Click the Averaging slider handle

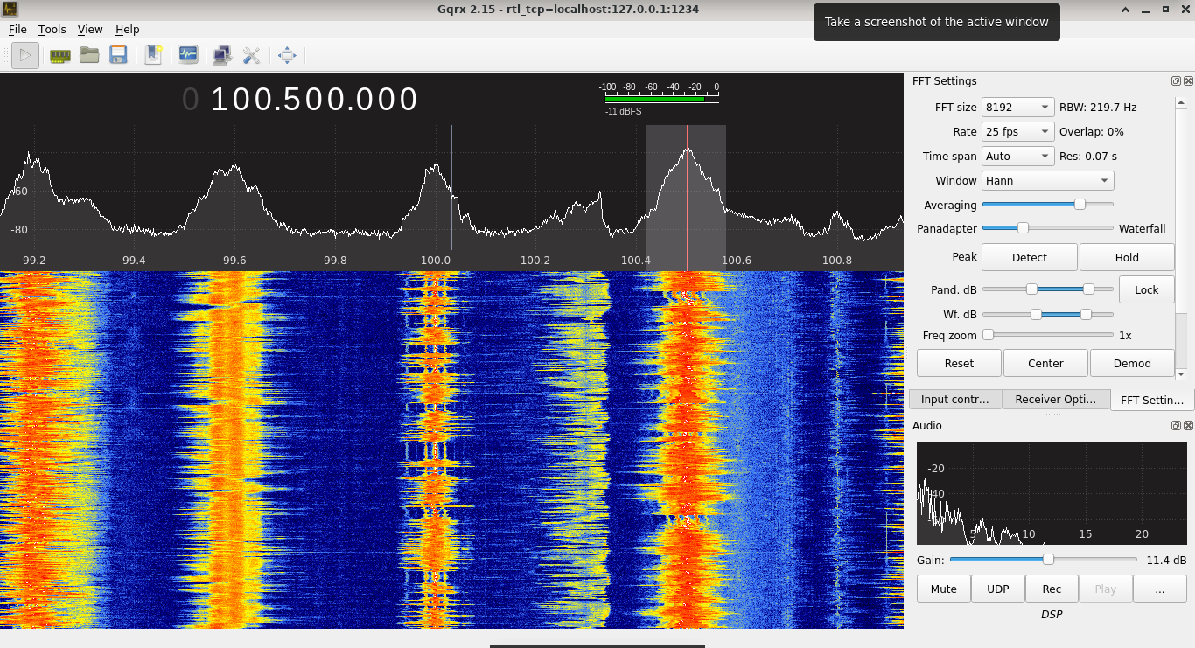tap(1080, 204)
